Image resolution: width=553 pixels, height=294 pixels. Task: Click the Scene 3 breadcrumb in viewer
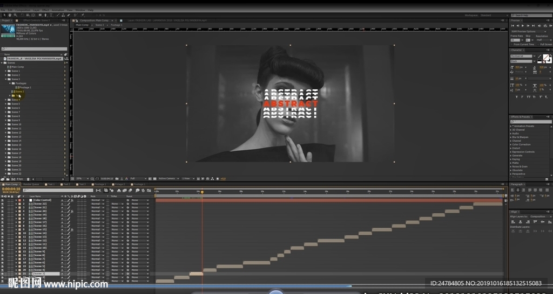99,25
